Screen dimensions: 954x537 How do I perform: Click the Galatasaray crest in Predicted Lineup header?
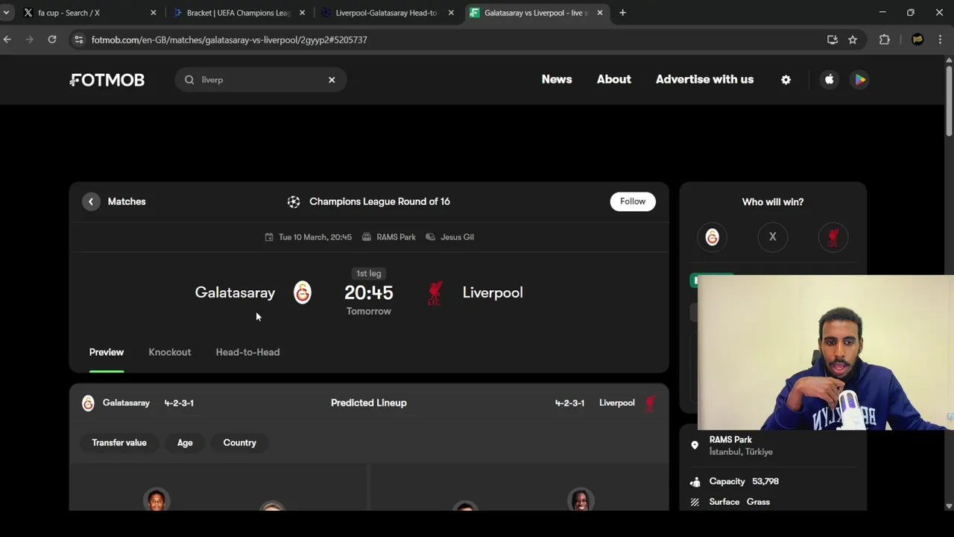(x=88, y=403)
